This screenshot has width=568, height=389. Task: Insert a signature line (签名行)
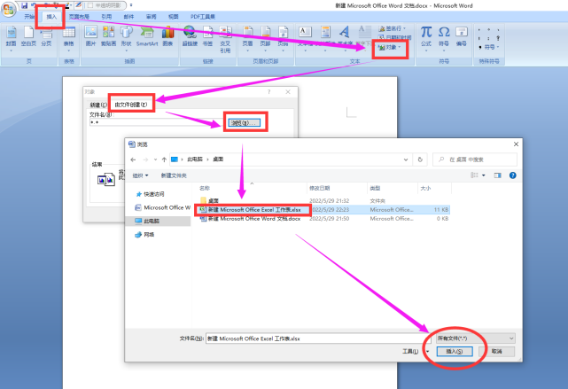(x=393, y=28)
